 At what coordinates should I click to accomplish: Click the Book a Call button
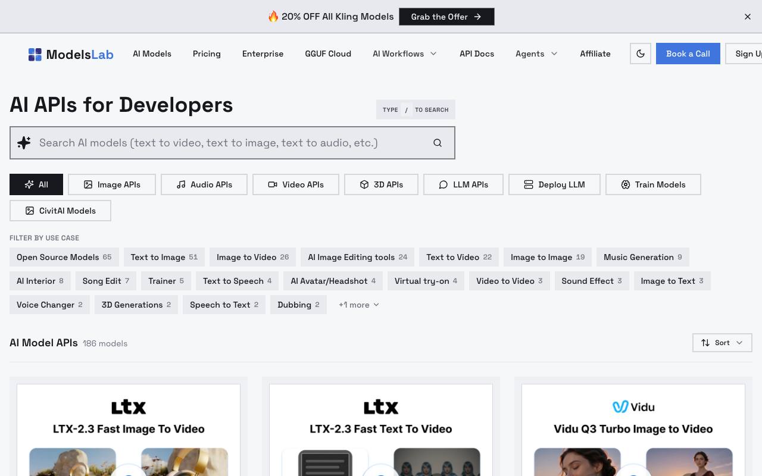point(688,54)
